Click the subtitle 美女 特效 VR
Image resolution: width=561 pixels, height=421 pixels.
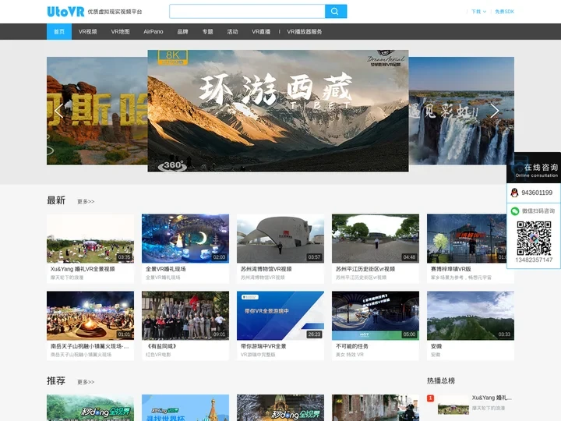coord(350,355)
